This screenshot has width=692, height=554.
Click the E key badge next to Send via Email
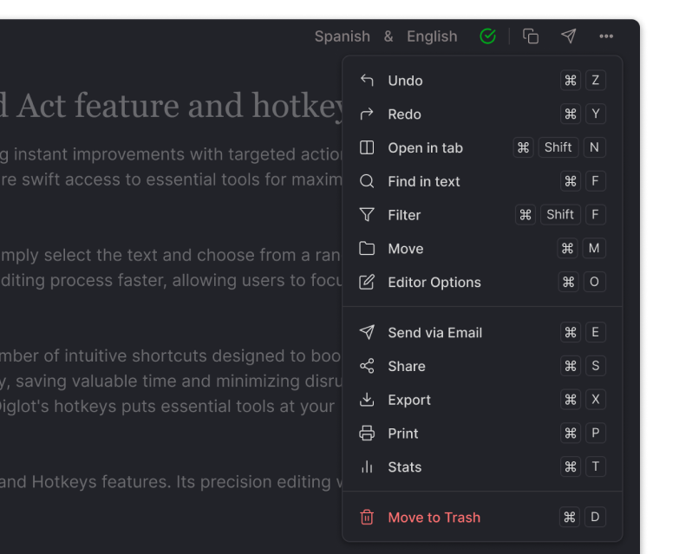(x=596, y=332)
